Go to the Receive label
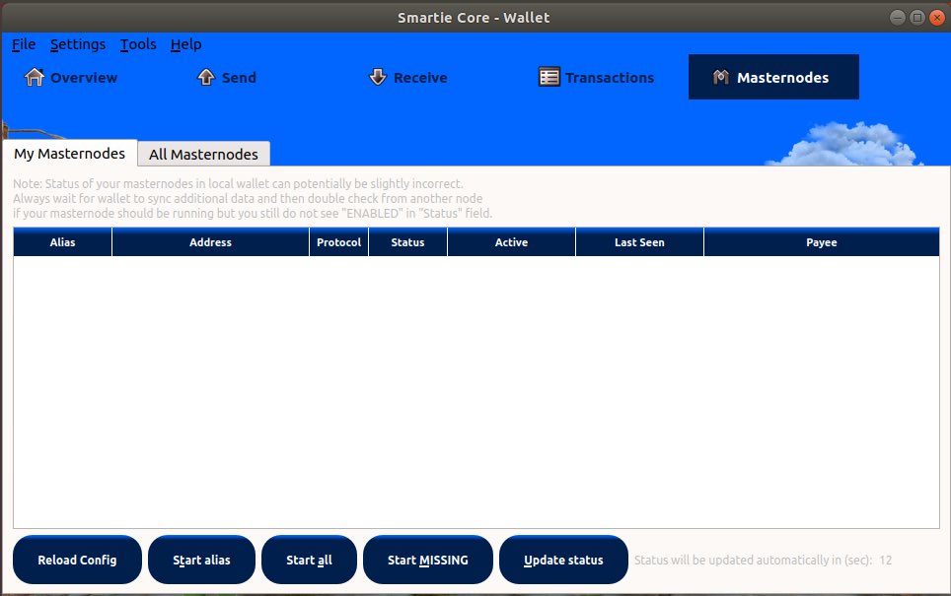The height and width of the screenshot is (596, 951). 420,78
